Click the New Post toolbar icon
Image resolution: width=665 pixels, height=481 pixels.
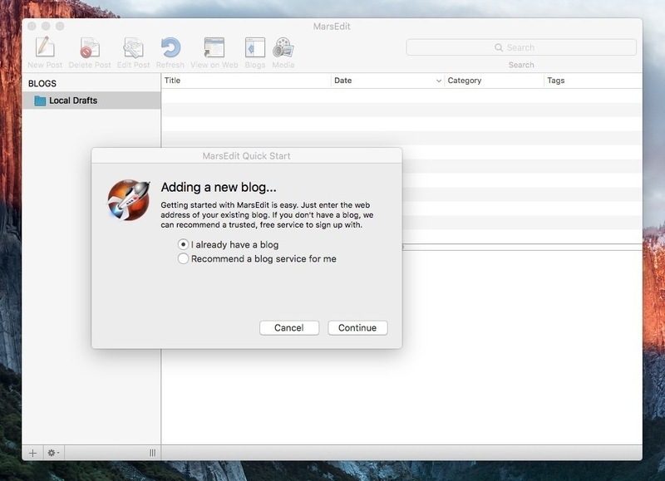click(44, 48)
